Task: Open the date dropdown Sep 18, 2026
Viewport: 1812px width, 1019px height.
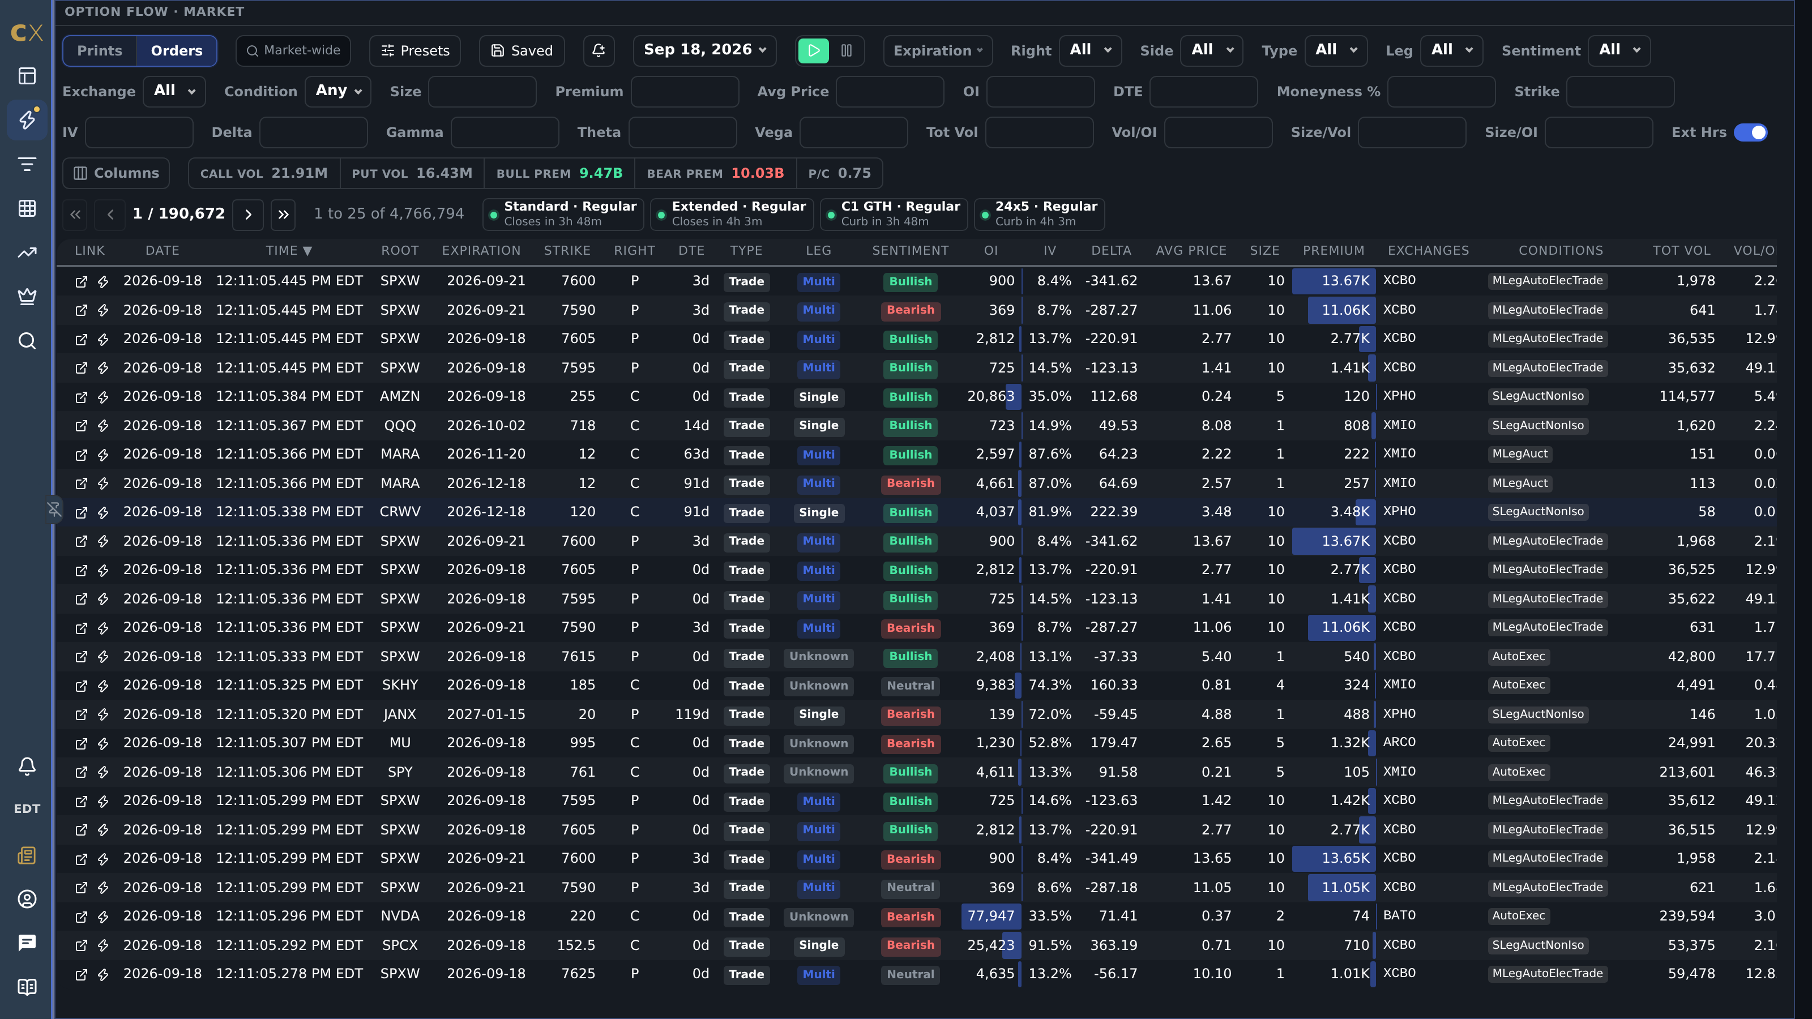Action: pyautogui.click(x=704, y=50)
